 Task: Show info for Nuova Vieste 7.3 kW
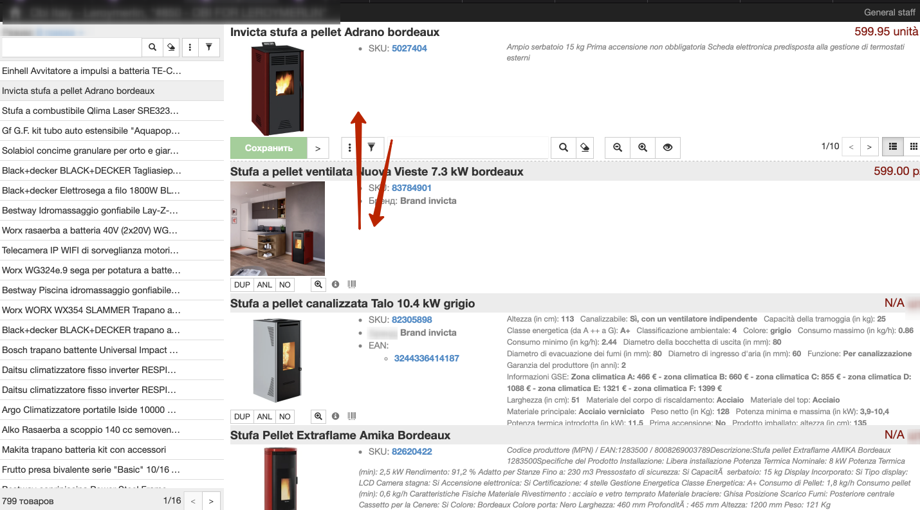[335, 284]
